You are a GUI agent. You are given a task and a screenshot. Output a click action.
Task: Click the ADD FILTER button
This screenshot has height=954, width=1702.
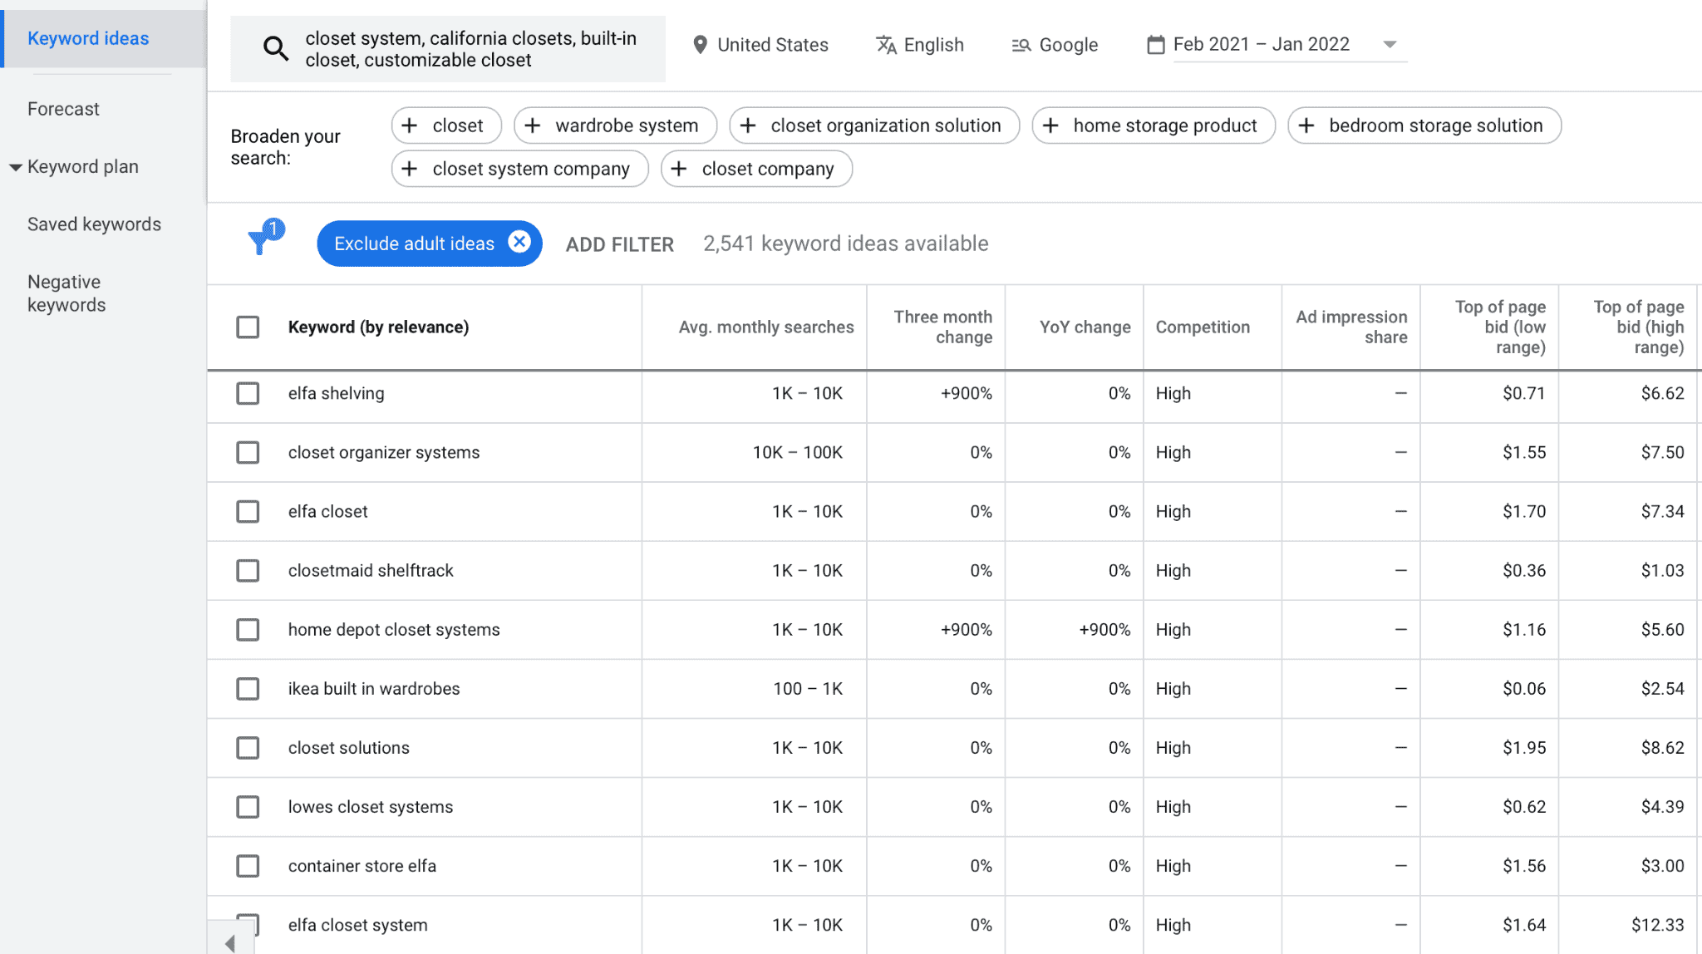pos(619,243)
